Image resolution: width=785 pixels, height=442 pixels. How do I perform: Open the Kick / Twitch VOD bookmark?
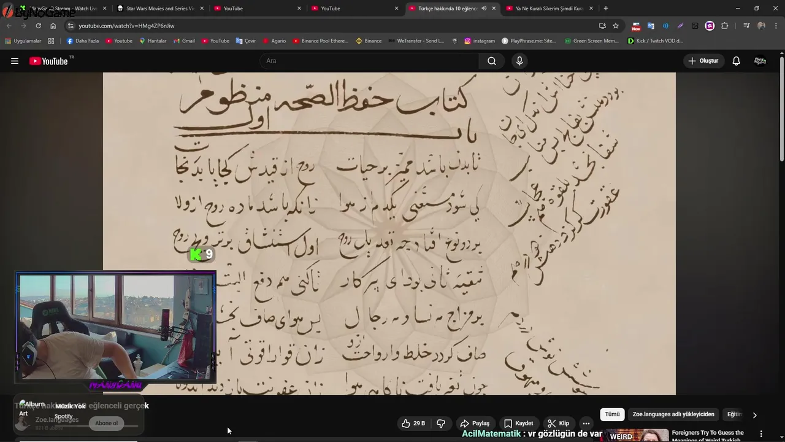tap(655, 41)
